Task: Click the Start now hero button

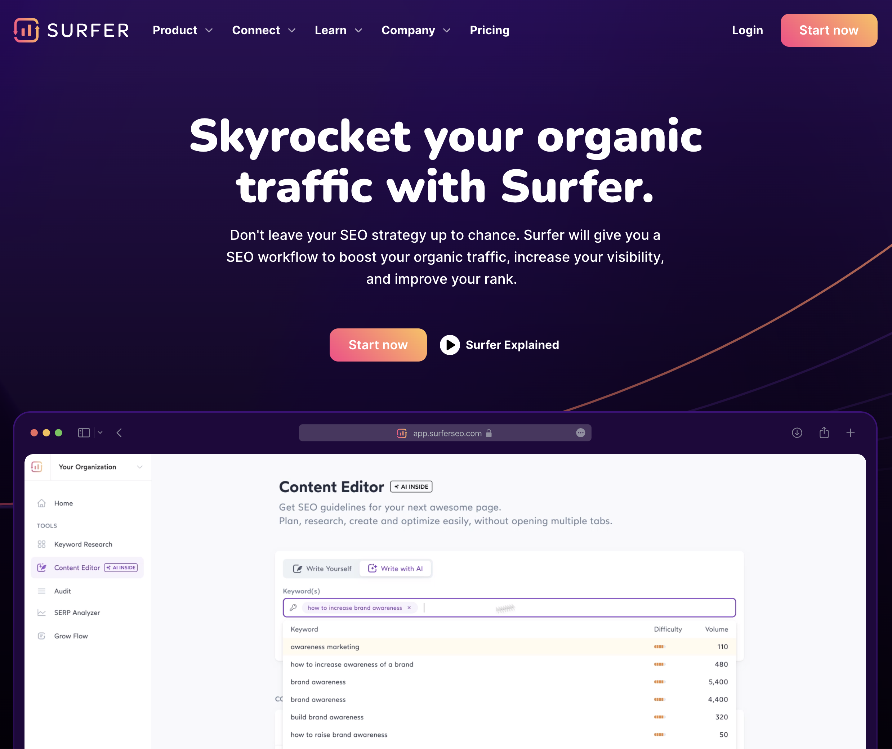Action: click(x=378, y=344)
